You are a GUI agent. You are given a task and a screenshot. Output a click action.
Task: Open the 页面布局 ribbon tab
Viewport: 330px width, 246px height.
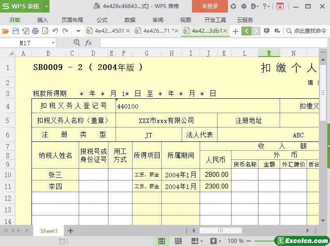pos(72,20)
